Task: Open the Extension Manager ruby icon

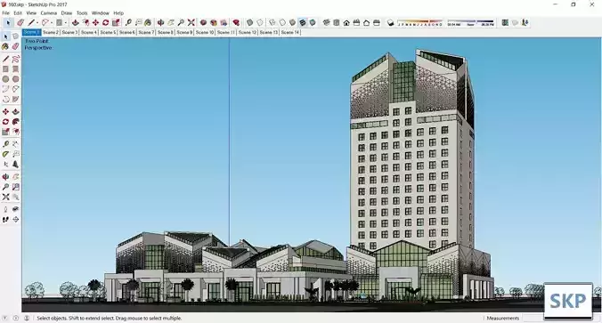Action: point(236,22)
